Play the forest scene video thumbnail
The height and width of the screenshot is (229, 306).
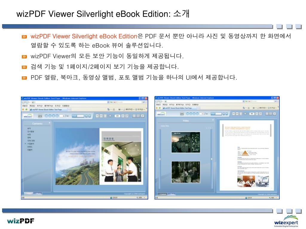[x=186, y=172]
